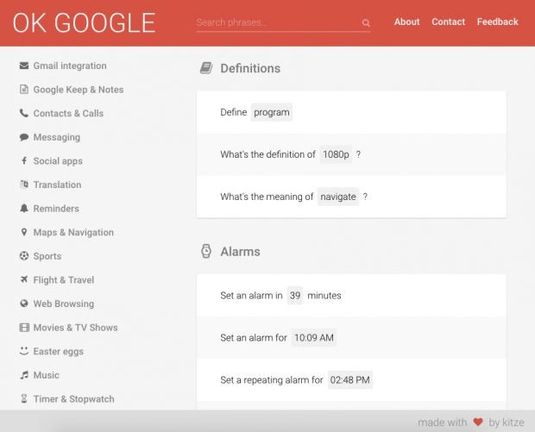Select Google Keep & Notes category
This screenshot has width=535, height=432.
pos(78,90)
